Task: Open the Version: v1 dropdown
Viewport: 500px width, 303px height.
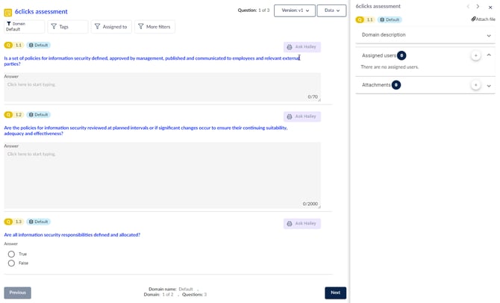Action: coord(294,10)
